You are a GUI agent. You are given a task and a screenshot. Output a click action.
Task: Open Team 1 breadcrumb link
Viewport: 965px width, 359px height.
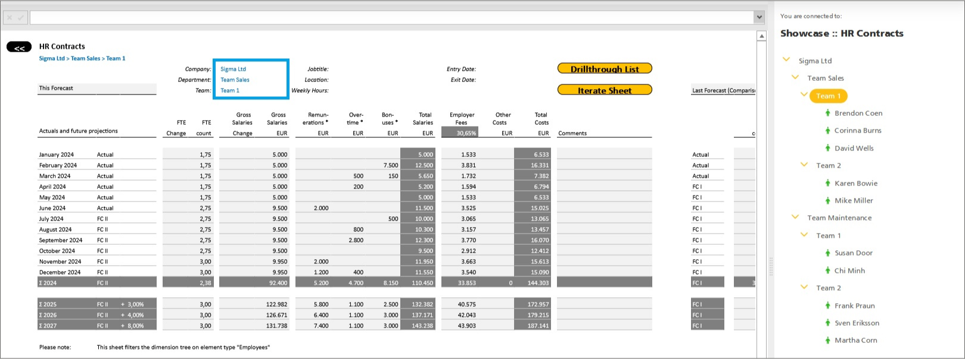(116, 58)
